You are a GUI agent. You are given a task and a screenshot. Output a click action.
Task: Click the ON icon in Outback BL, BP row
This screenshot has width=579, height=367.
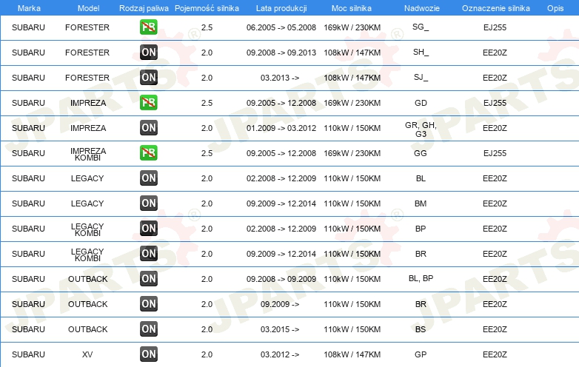[x=149, y=279]
